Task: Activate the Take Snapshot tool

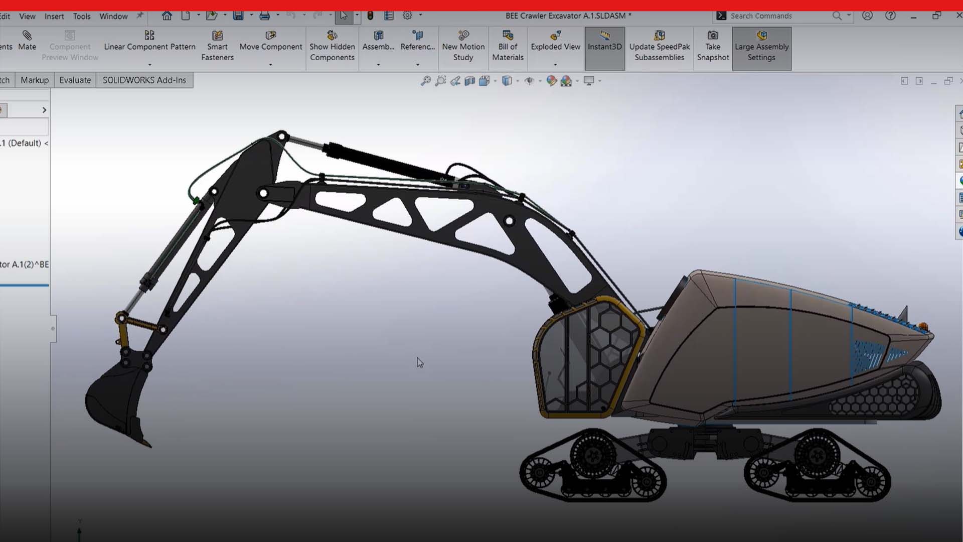Action: tap(713, 45)
